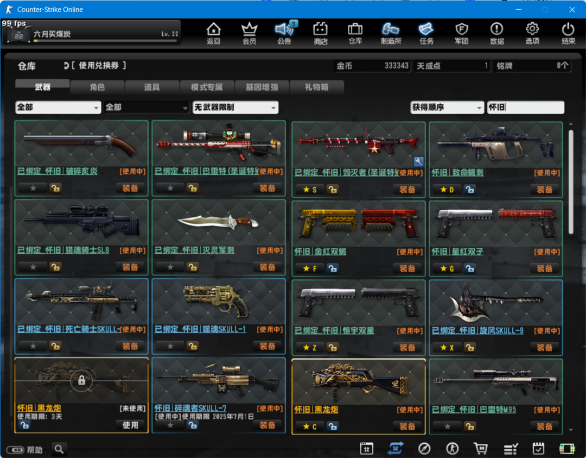Image resolution: width=586 pixels, height=458 pixels.
Task: Click the inventory list scrollbar thumb
Action: (x=571, y=182)
